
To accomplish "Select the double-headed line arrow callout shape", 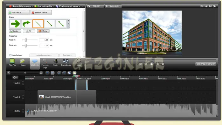I will pyautogui.click(x=61, y=24).
